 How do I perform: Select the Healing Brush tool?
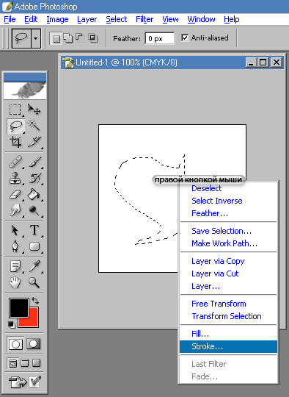coord(15,162)
